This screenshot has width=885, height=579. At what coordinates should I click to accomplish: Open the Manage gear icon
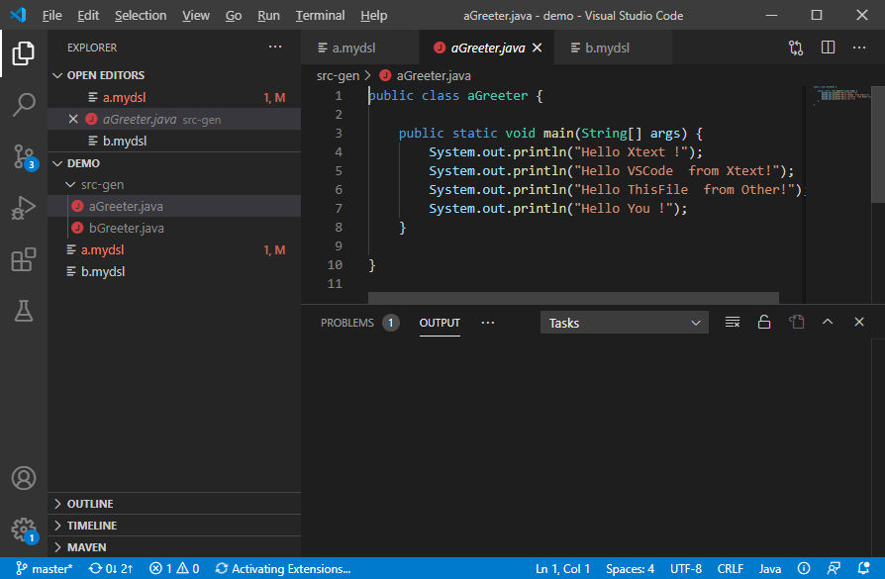pos(23,531)
